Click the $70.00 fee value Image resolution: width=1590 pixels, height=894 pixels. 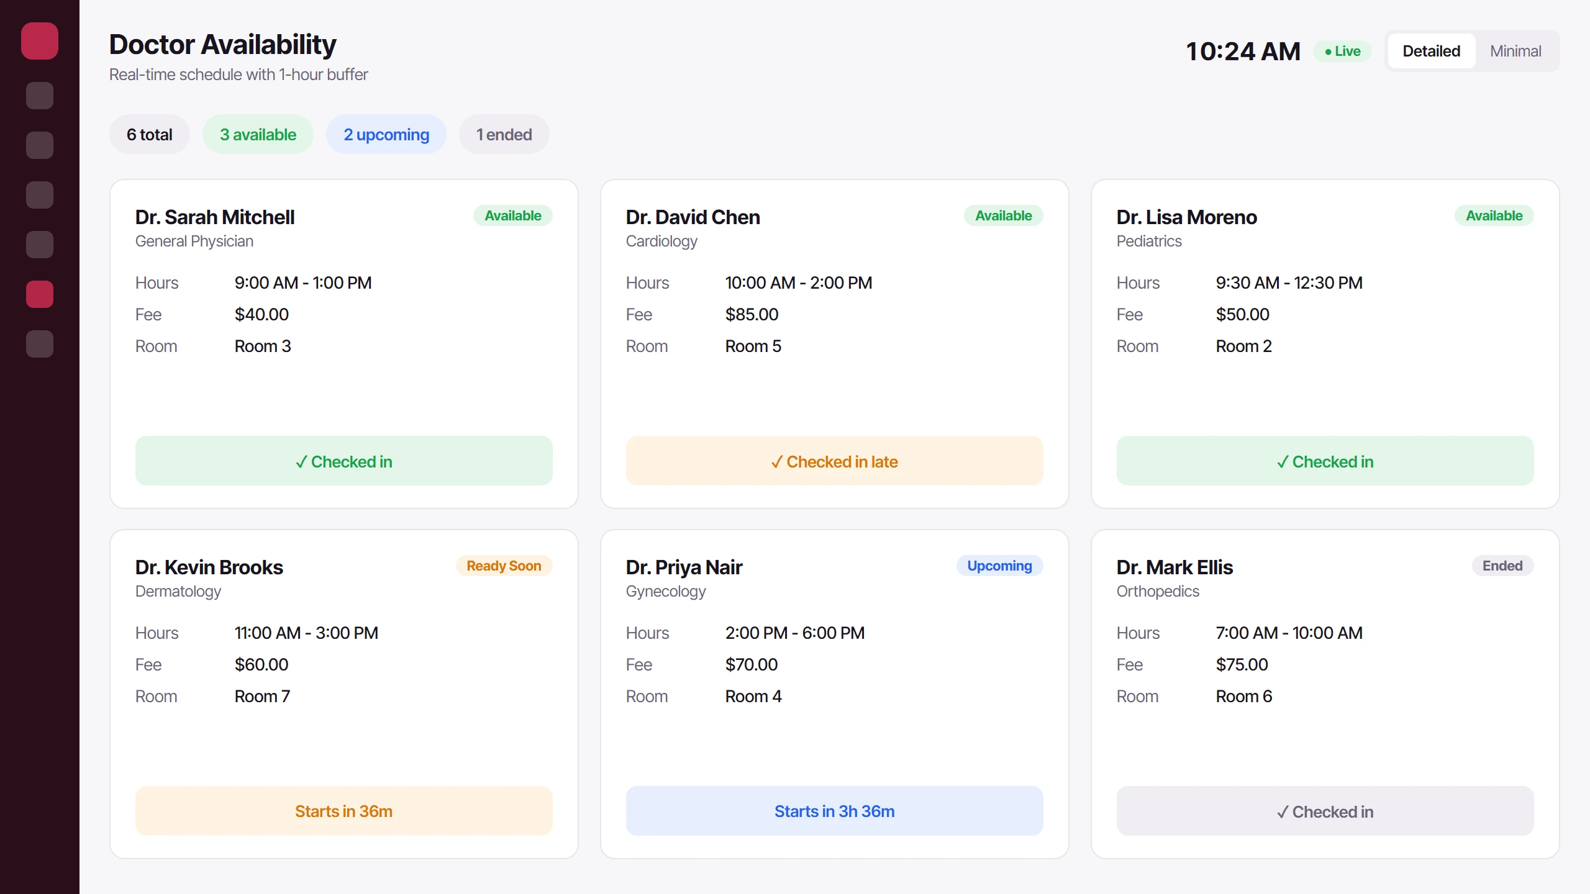click(752, 664)
